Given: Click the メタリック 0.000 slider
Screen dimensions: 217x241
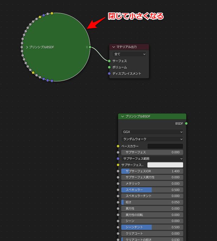Looking at the screenshot, I should point(152,184).
